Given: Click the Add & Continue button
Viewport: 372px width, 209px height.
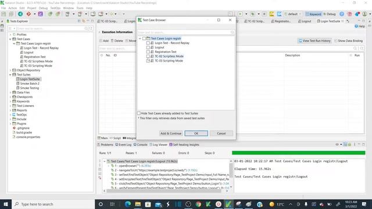Looking at the screenshot, I should coord(171,134).
